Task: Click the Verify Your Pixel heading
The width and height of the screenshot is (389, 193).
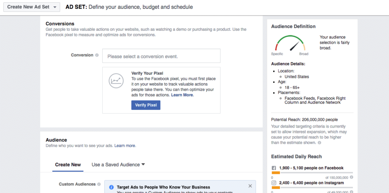Action: [x=147, y=73]
